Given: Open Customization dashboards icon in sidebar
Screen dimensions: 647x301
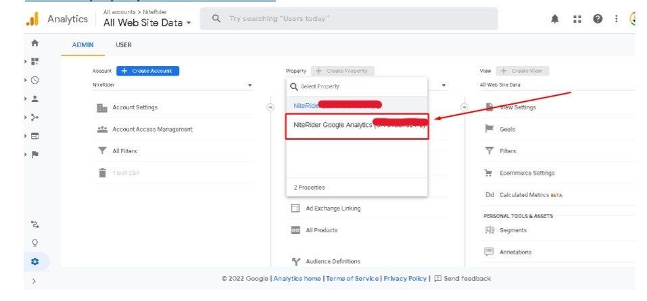Looking at the screenshot, I should [x=35, y=61].
